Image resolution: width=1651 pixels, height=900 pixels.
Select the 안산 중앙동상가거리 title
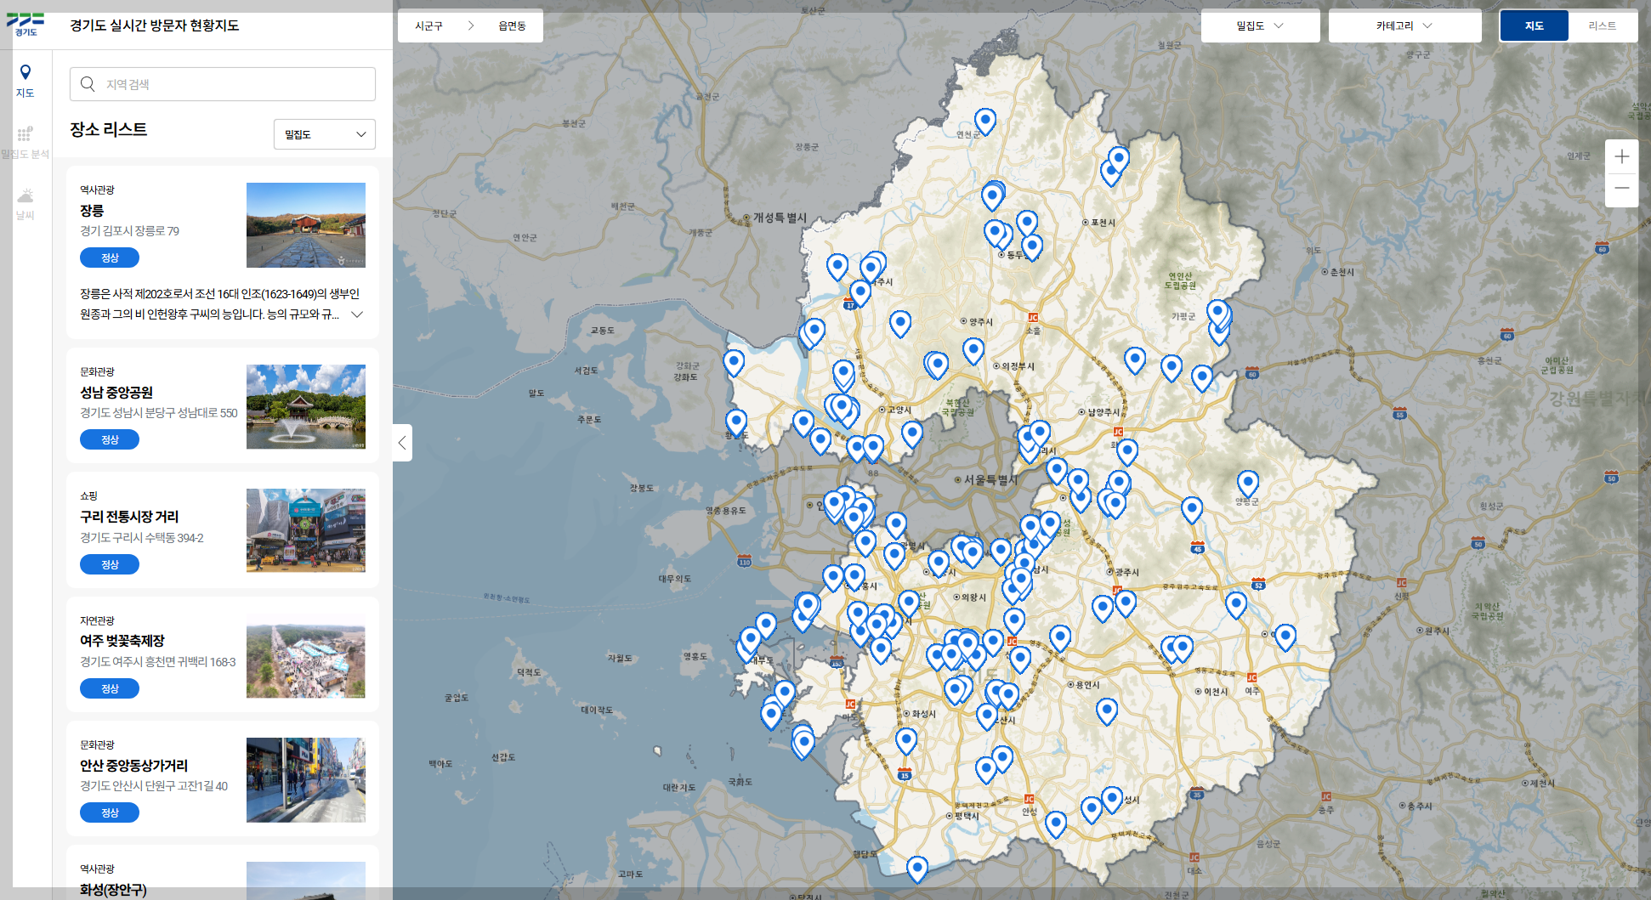click(134, 766)
